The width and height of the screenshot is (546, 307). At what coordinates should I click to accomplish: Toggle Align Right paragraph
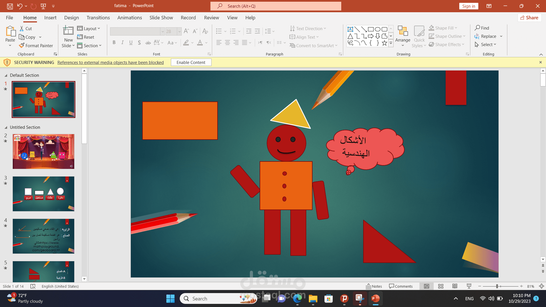[236, 43]
